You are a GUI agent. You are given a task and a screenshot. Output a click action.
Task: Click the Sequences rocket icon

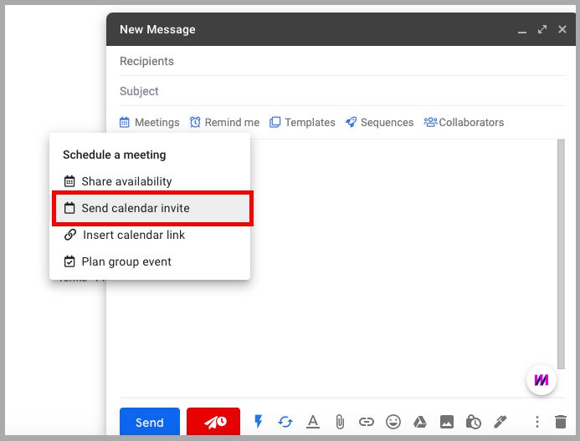tap(351, 122)
